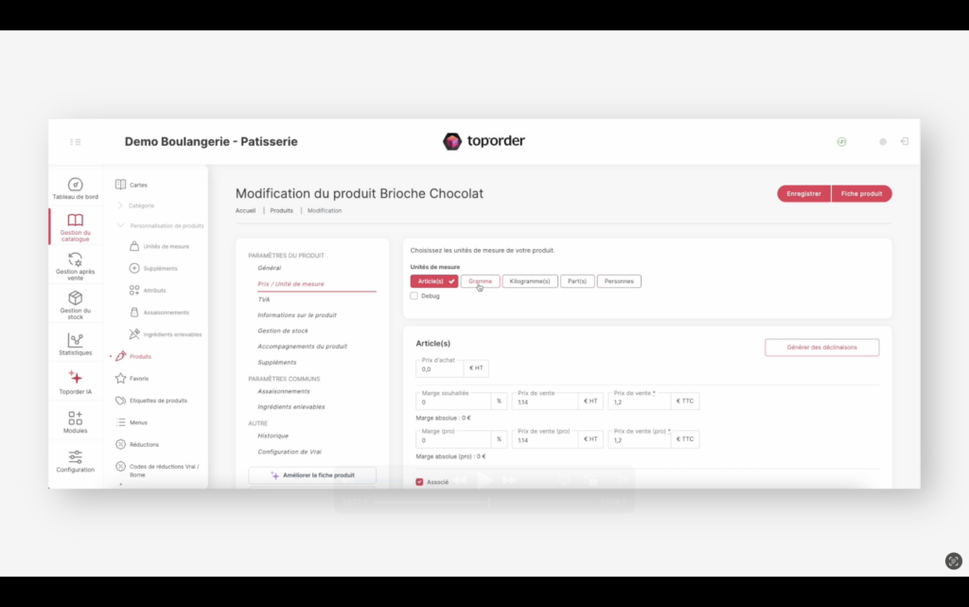Open the TVA parameters tab

[264, 299]
